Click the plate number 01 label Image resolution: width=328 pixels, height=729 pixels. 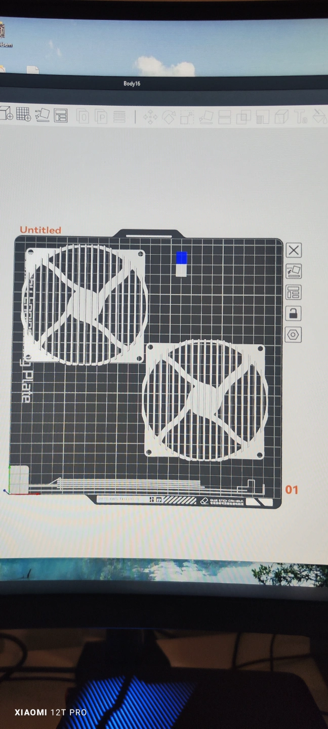(292, 490)
